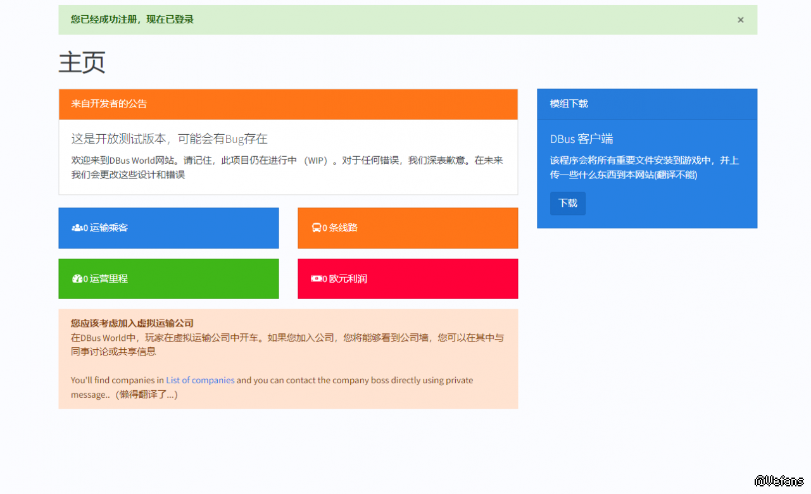Open the List of companies link
This screenshot has height=494, width=811.
click(x=200, y=380)
